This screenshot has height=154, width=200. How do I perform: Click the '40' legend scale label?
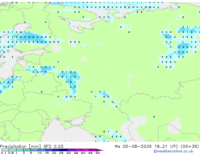click(x=83, y=153)
